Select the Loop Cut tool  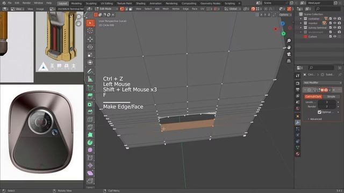[x=90, y=120]
